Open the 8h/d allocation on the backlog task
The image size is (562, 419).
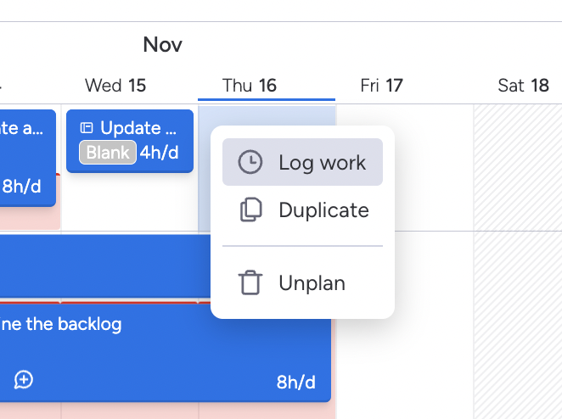click(295, 383)
